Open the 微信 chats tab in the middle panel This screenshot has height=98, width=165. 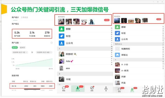tap(64, 89)
